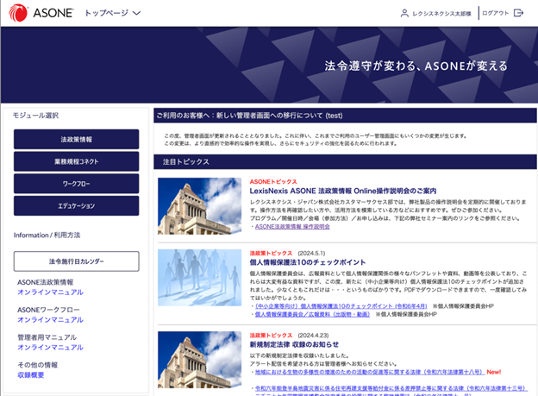Open 個人情報保護法10のチェックポイント headline
Viewport: 538px width, 396px height.
(x=308, y=262)
